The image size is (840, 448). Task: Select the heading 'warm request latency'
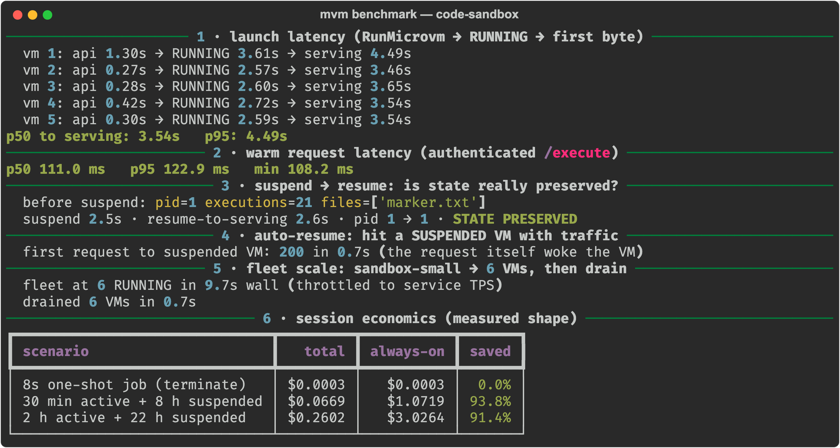click(329, 153)
